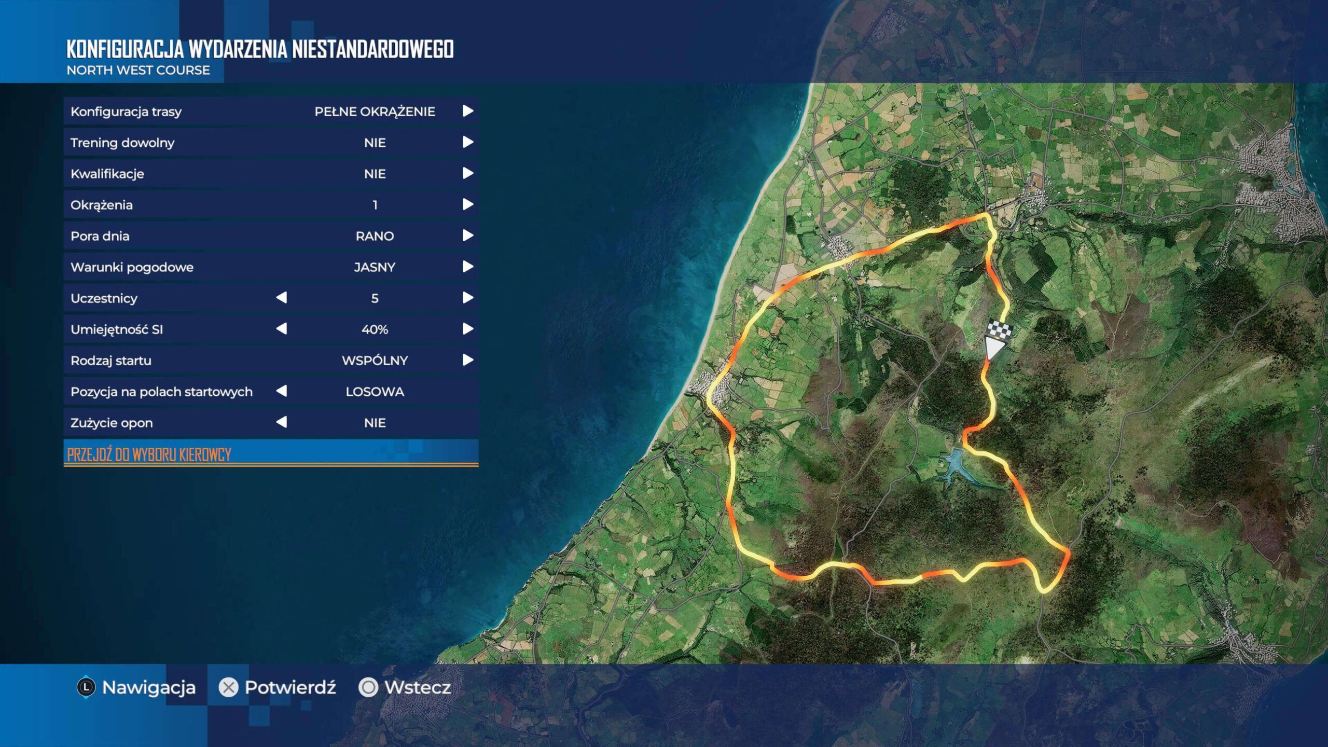Screen dimensions: 1328x747
Task: Toggle Zużycie opon with left arrow
Action: [282, 422]
